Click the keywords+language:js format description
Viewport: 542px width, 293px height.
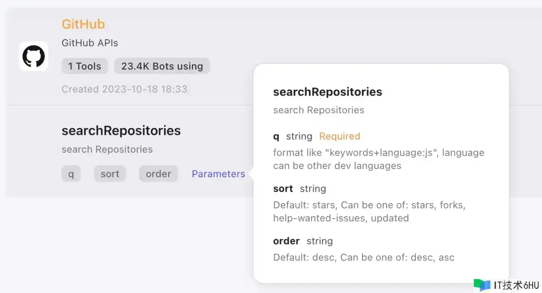(x=379, y=159)
